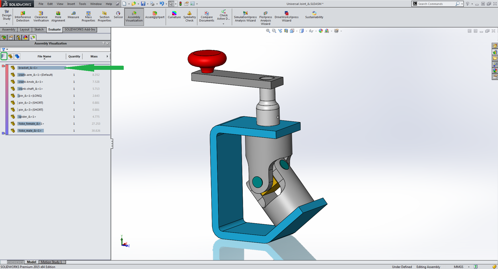498x269 pixels.
Task: Open the Section Properties tool
Action: 104,16
